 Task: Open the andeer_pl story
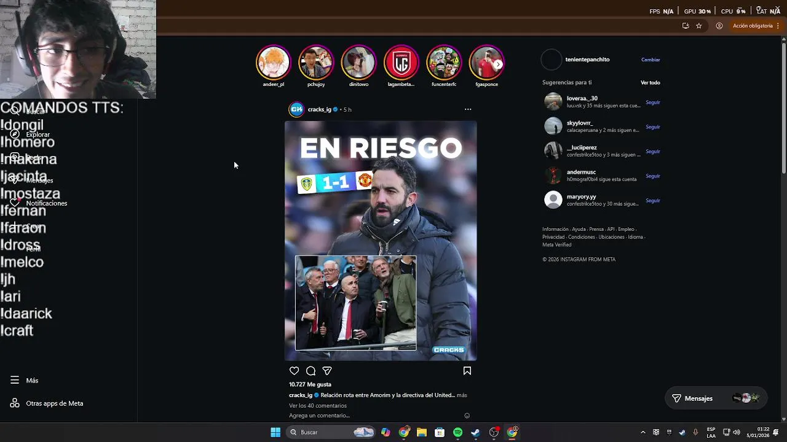tap(273, 63)
